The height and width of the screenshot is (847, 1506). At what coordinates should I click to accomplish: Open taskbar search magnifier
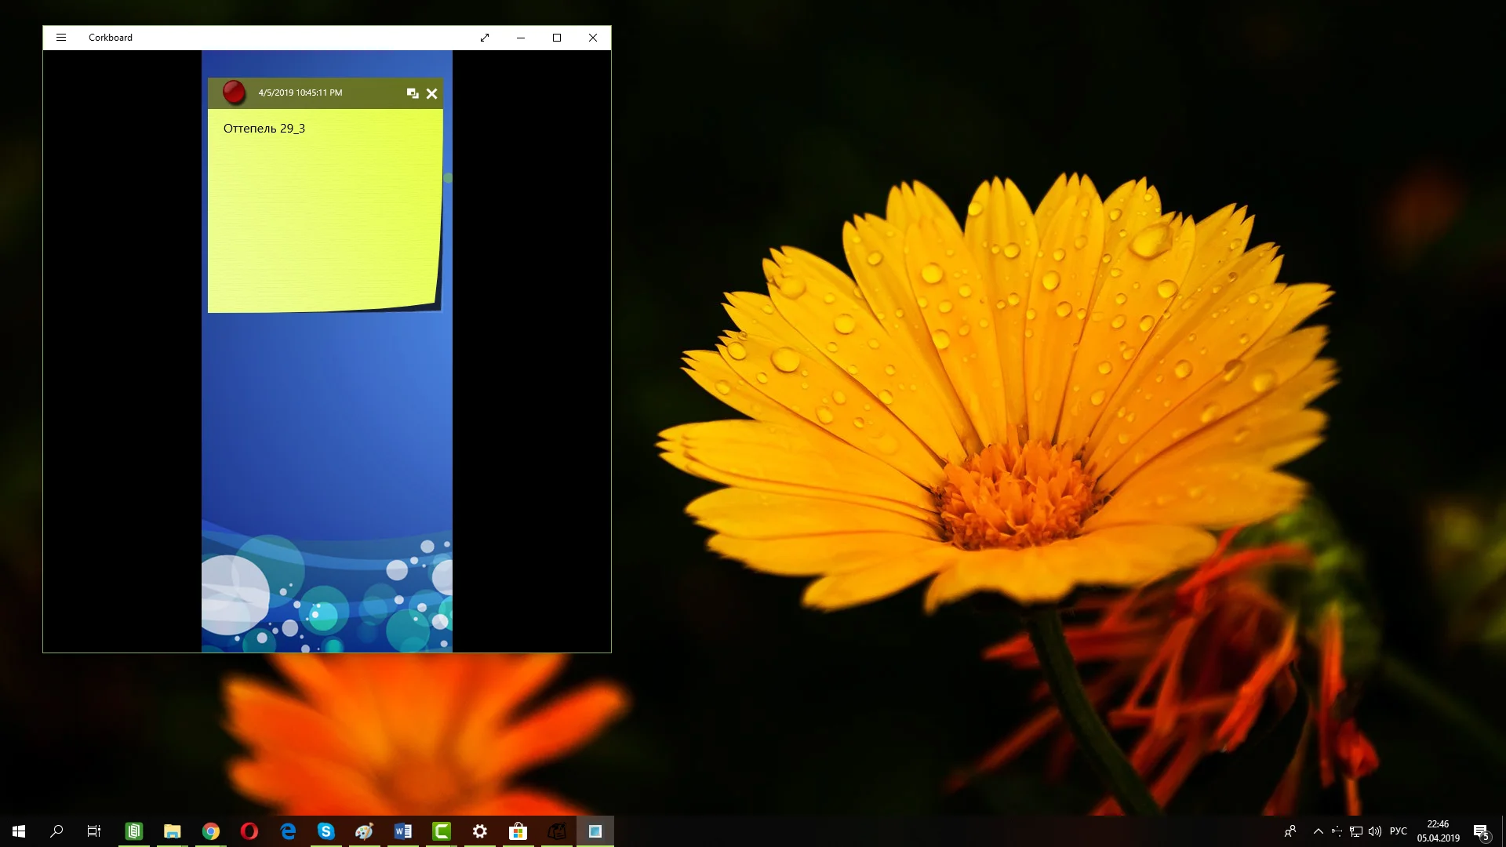pyautogui.click(x=56, y=831)
